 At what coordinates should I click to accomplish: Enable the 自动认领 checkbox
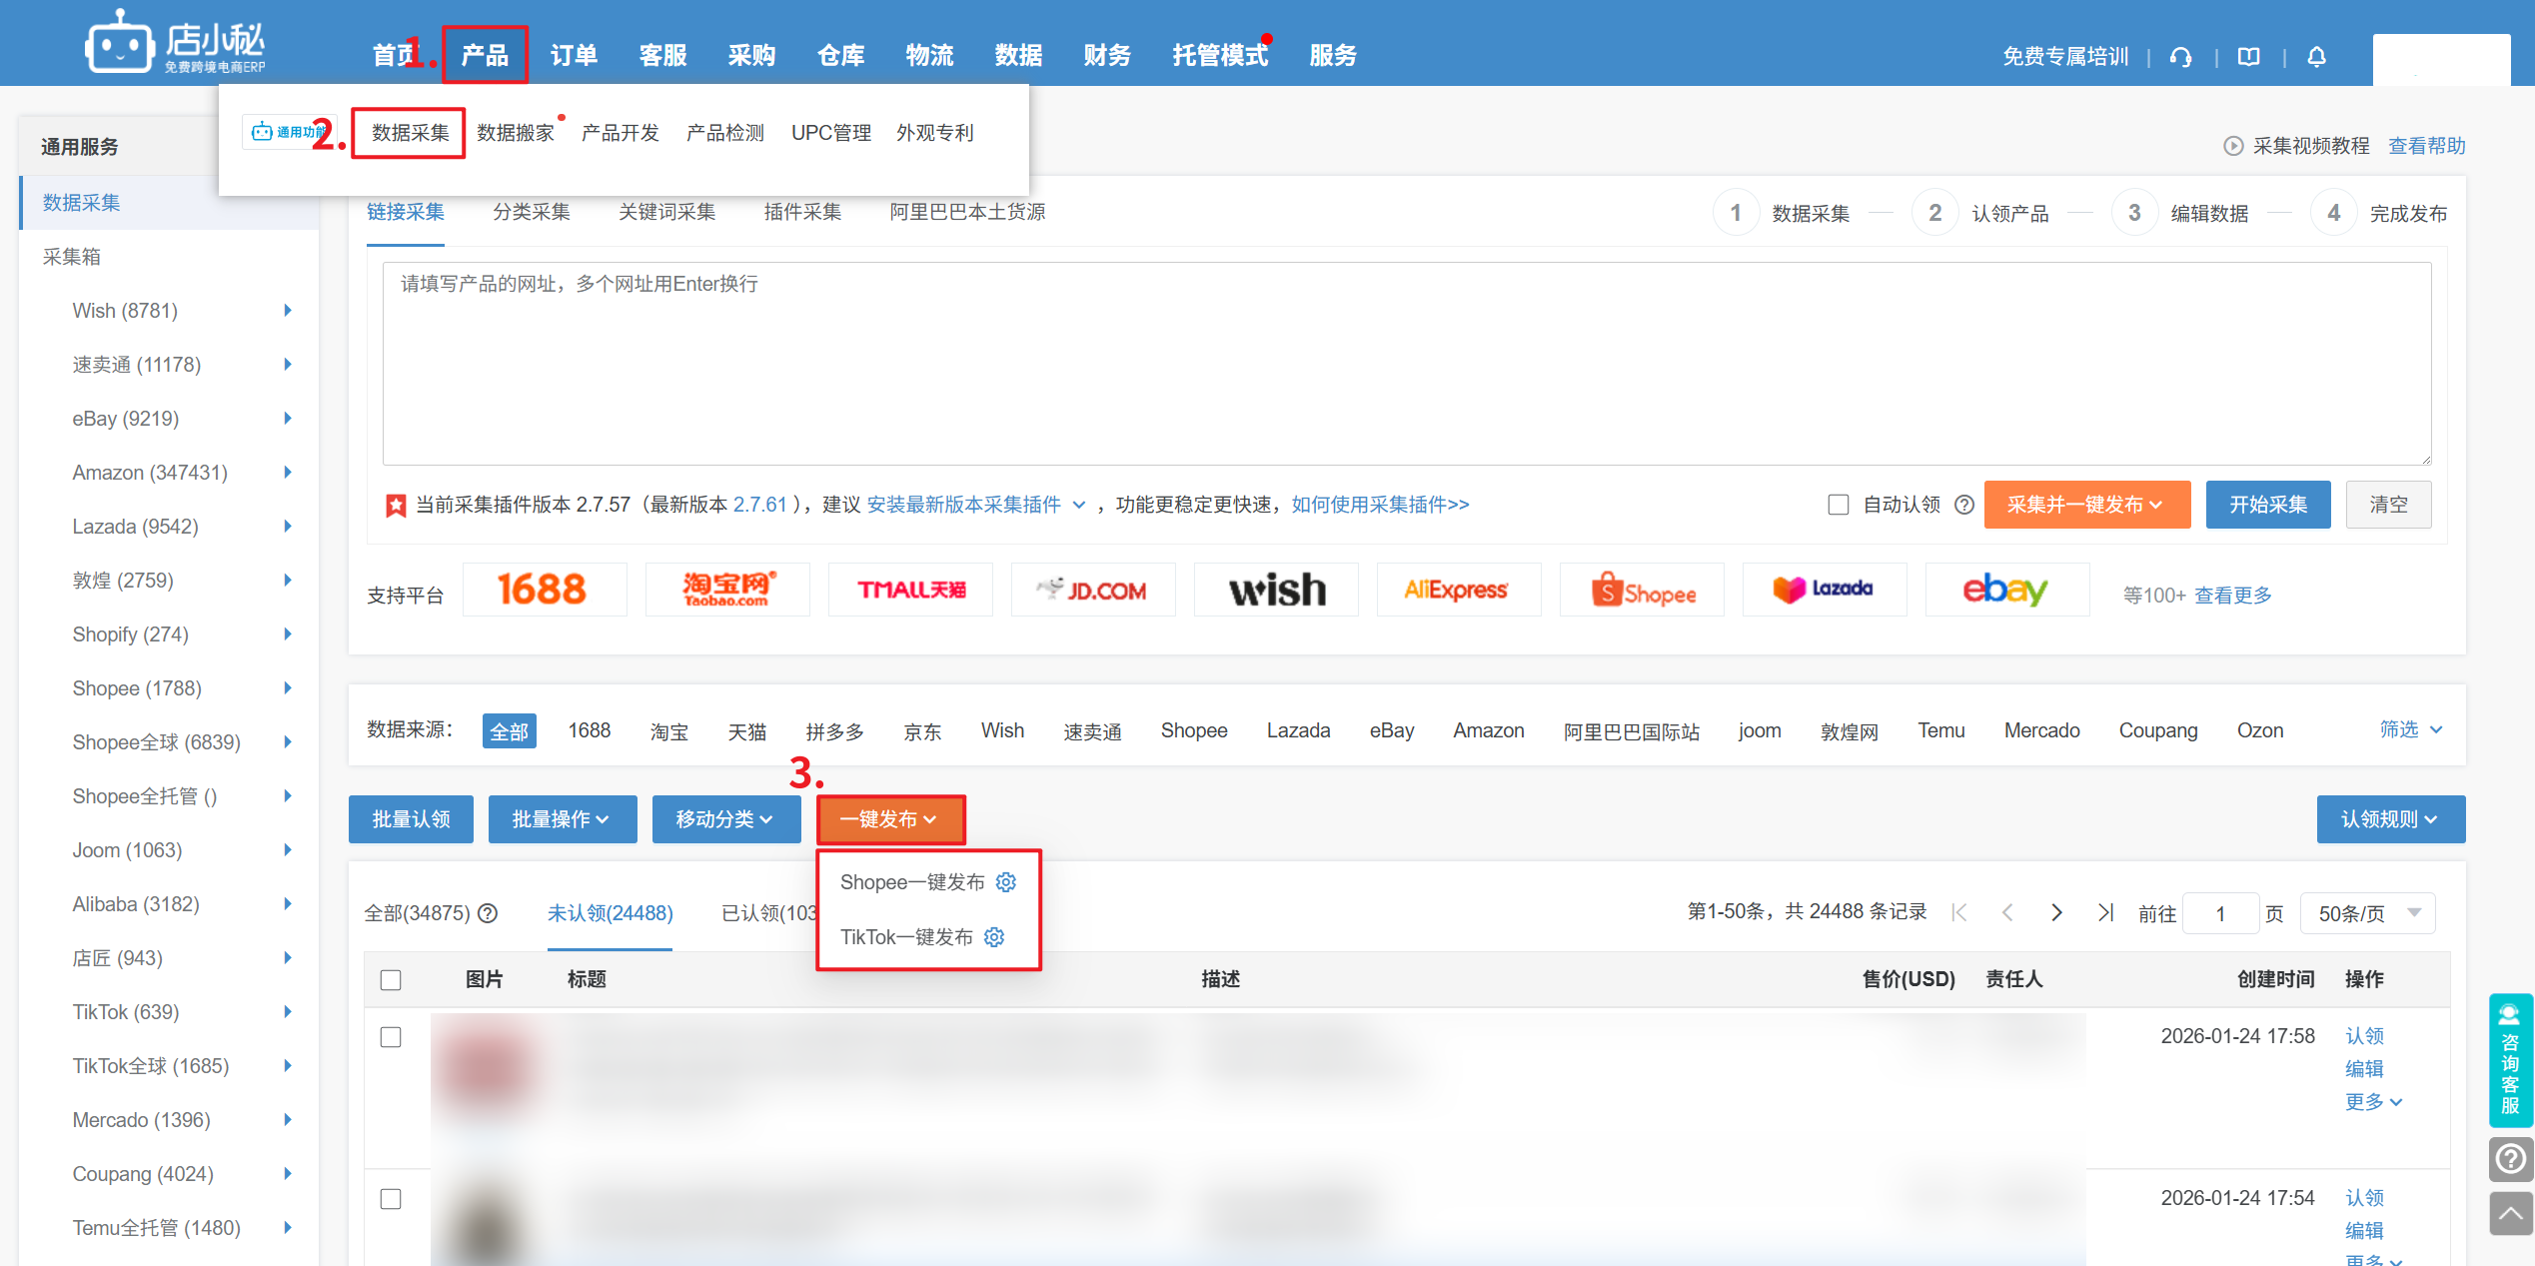(x=1839, y=505)
